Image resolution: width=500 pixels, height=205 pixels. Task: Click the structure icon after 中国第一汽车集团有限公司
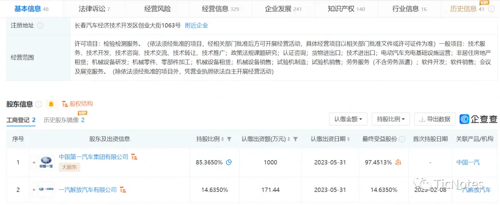(x=135, y=157)
